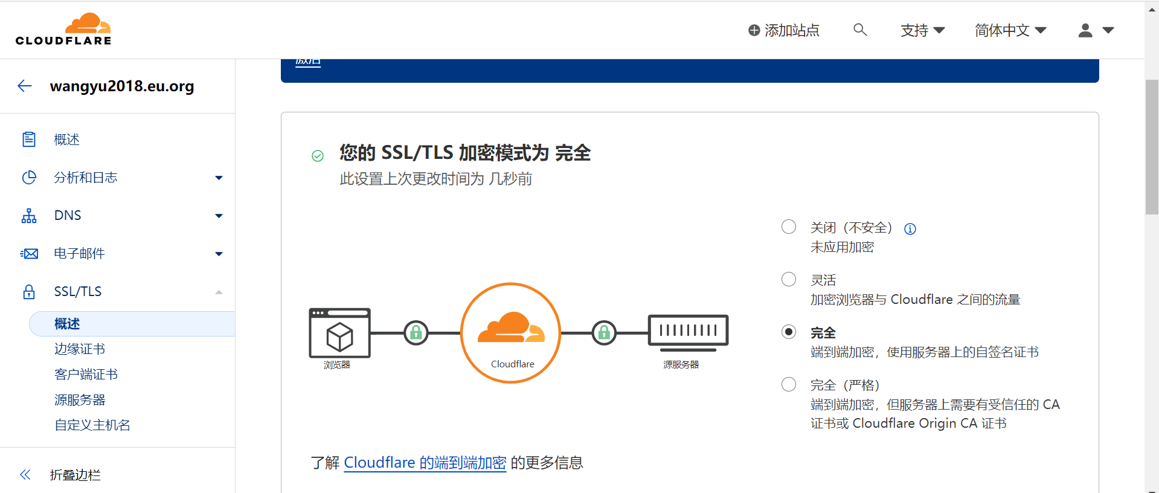Open the 简体中文 language dropdown
Viewport: 1159px width, 493px height.
(1010, 30)
